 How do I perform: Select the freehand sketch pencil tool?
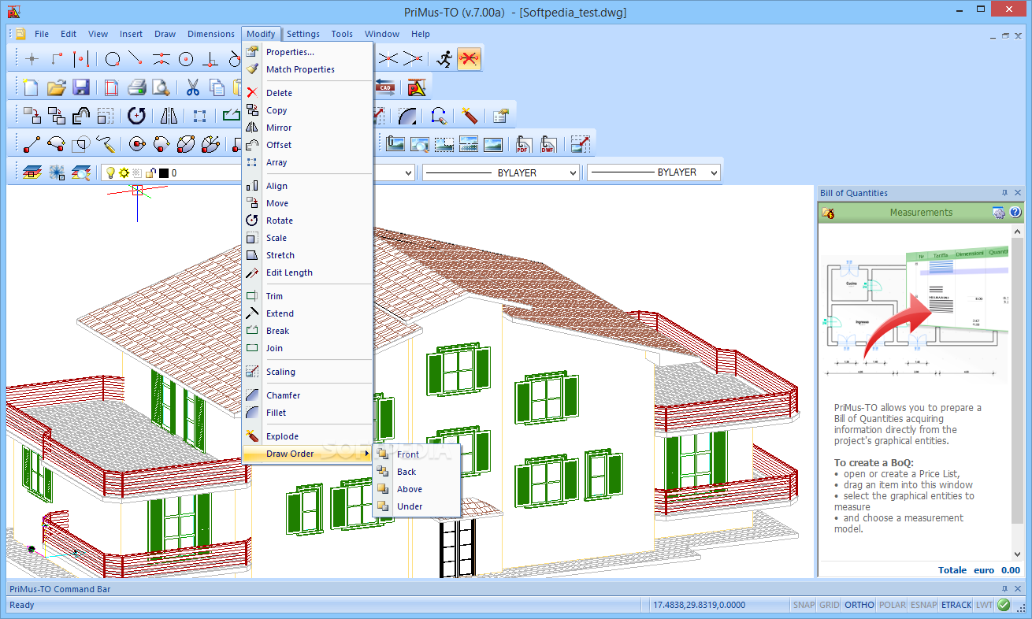click(106, 144)
